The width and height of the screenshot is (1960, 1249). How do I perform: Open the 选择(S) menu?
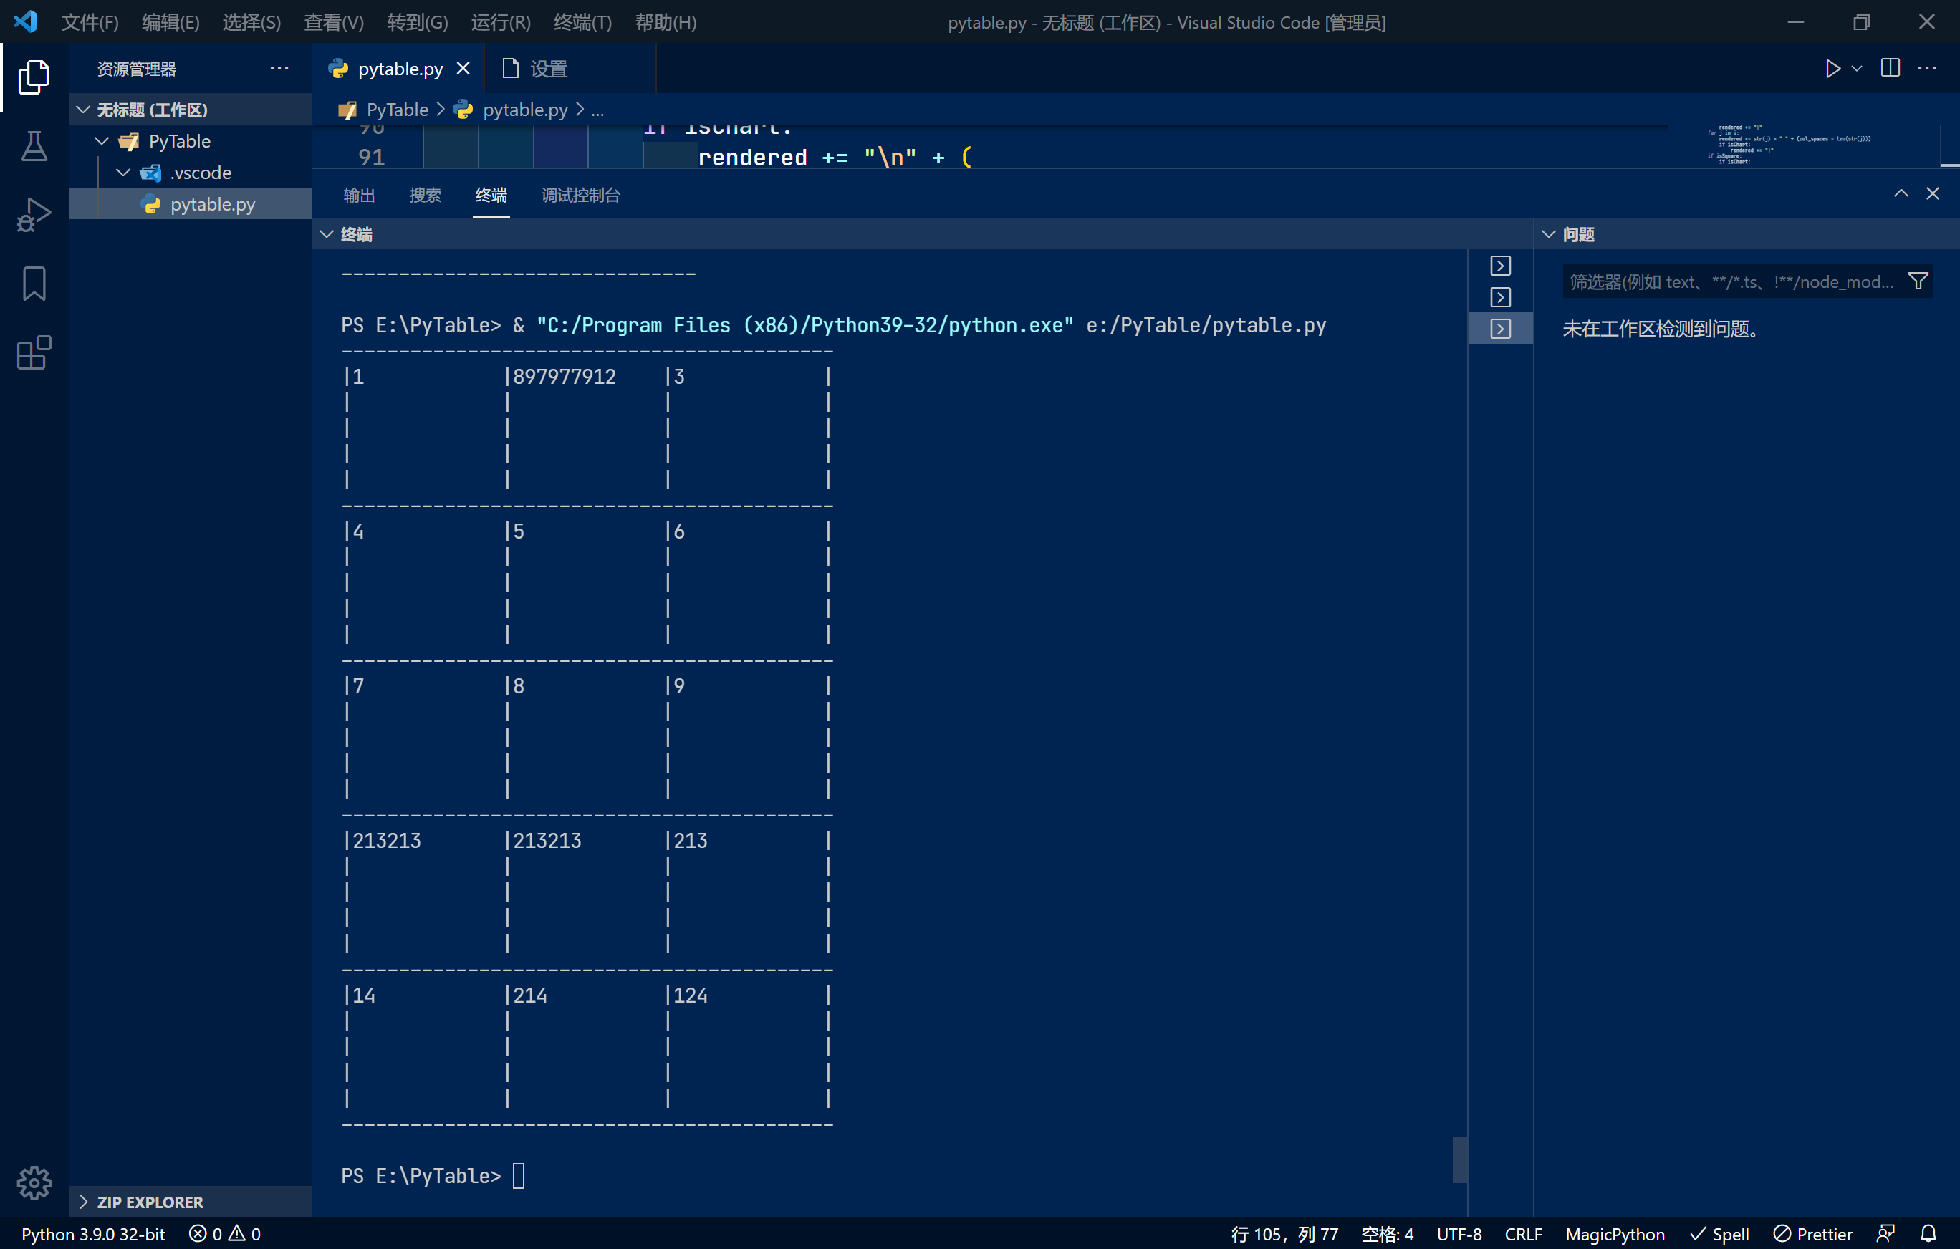[x=251, y=22]
